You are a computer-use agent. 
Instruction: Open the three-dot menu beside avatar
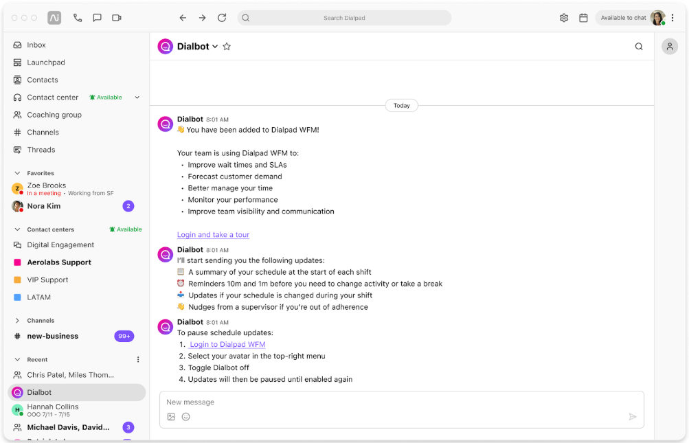(x=673, y=18)
